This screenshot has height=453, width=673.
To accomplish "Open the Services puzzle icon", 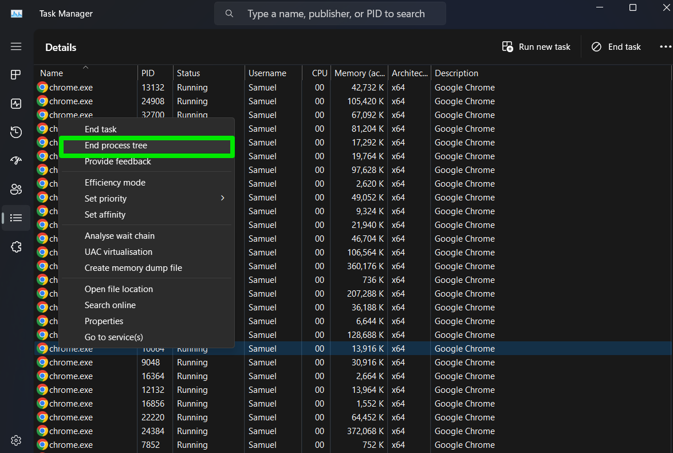I will (16, 247).
